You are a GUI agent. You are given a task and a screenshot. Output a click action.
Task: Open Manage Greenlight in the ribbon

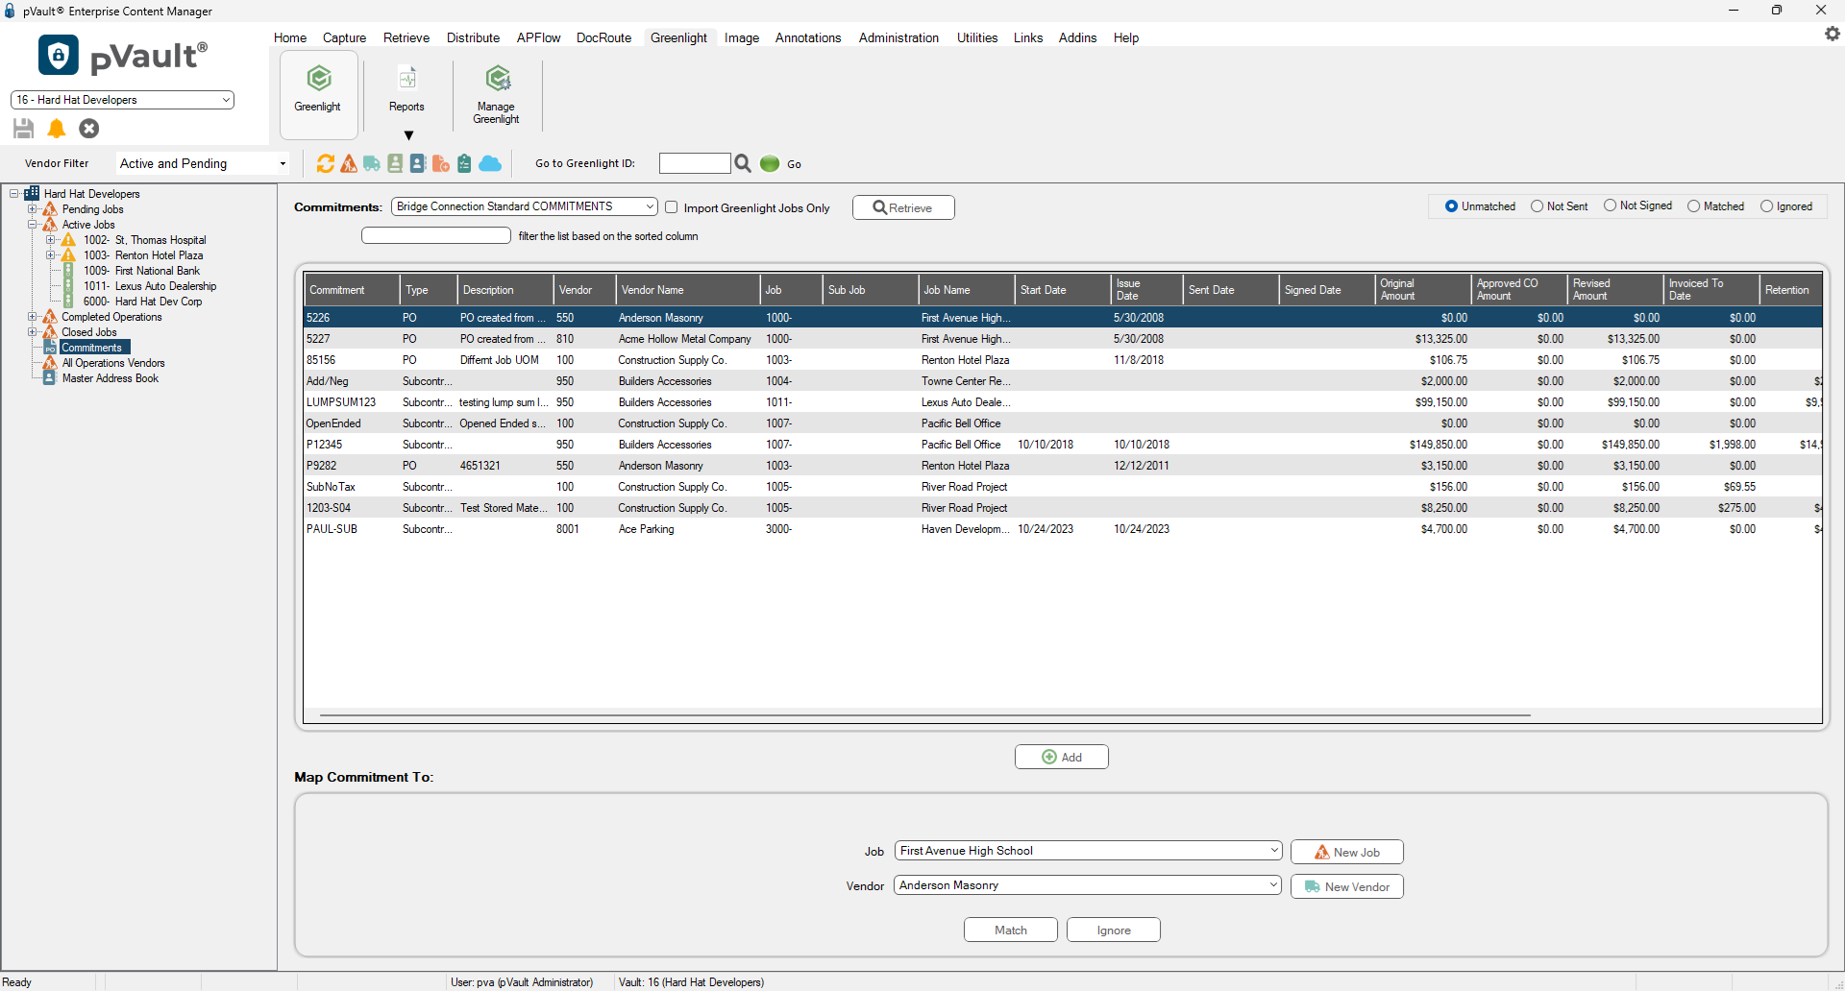[x=496, y=93]
